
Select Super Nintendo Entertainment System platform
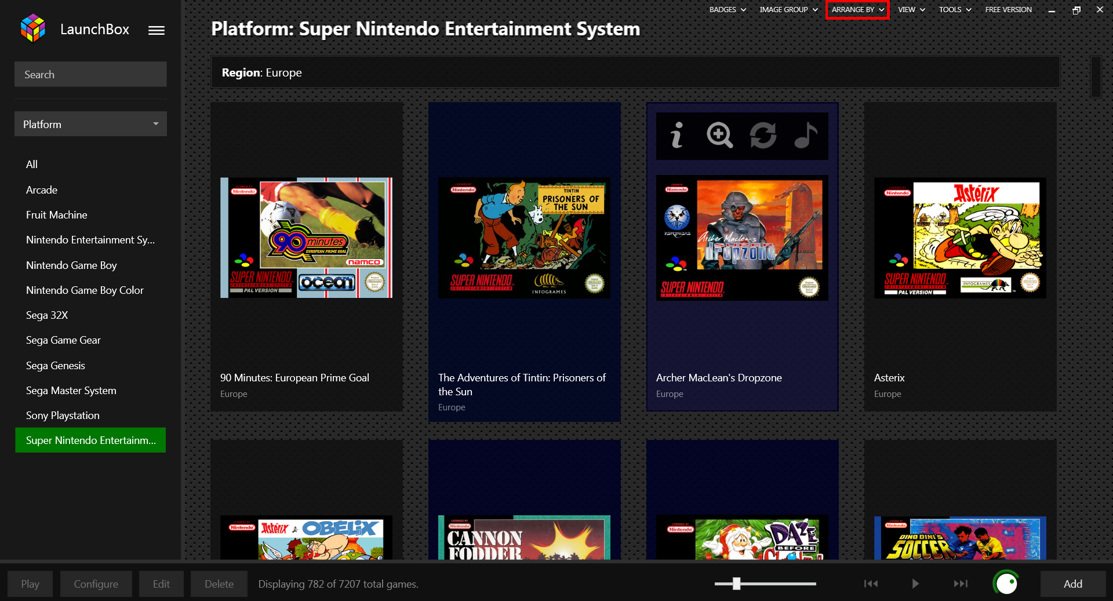(90, 440)
